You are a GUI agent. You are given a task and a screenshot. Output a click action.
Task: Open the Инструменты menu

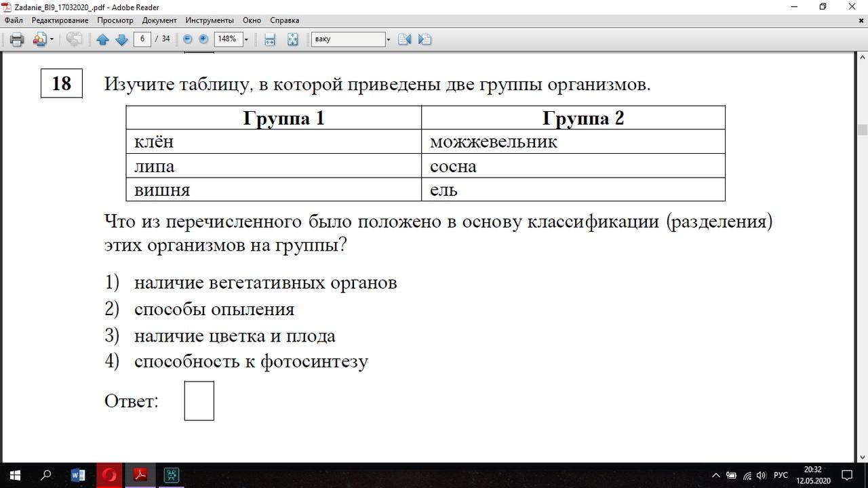coord(210,20)
